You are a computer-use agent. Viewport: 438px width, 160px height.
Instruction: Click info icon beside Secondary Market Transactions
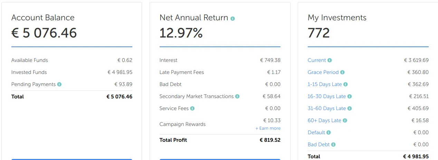coord(237,96)
